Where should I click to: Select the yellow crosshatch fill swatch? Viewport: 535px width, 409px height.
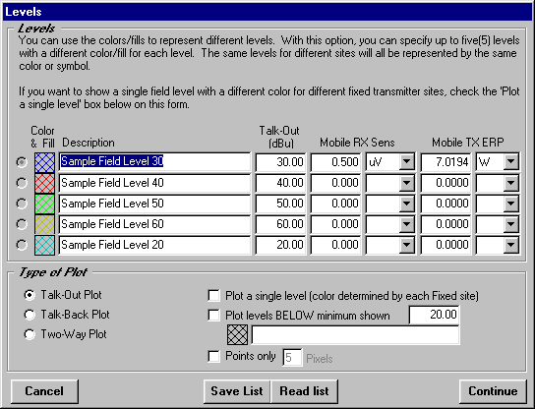coord(44,224)
